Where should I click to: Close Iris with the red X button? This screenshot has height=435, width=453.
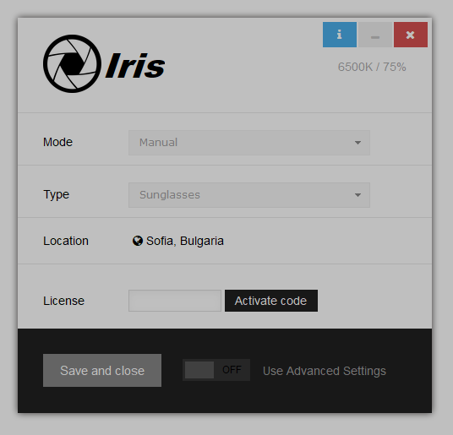[x=411, y=35]
